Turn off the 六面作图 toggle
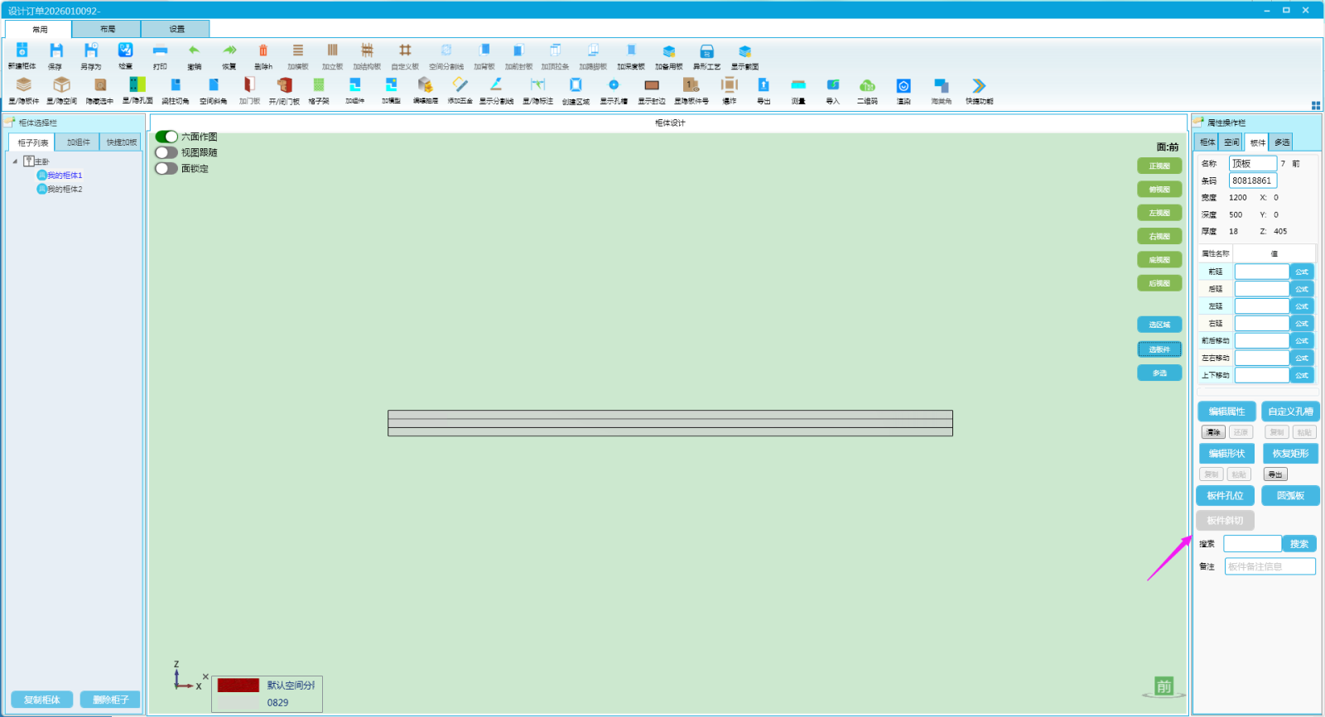1325x717 pixels. [166, 137]
